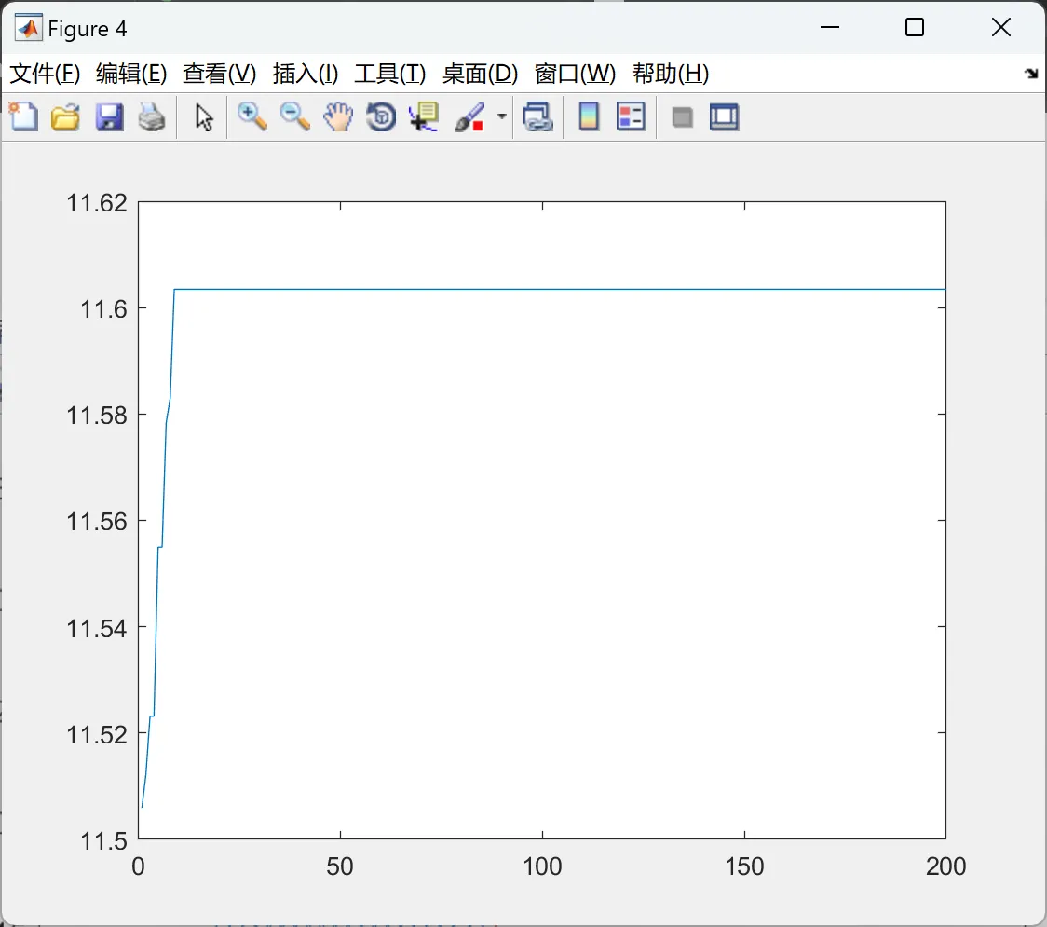Image resolution: width=1047 pixels, height=927 pixels.
Task: Activate the Zoom Out magnifier tool
Action: (x=294, y=116)
